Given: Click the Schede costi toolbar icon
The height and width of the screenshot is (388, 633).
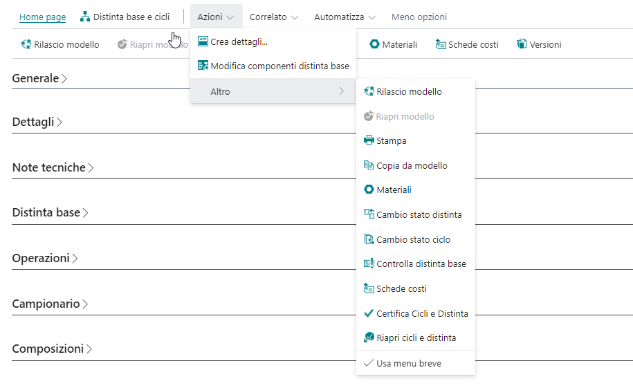Looking at the screenshot, I should (x=441, y=44).
